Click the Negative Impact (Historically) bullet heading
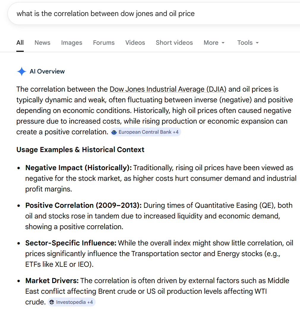Image resolution: width=300 pixels, height=313 pixels. (78, 168)
